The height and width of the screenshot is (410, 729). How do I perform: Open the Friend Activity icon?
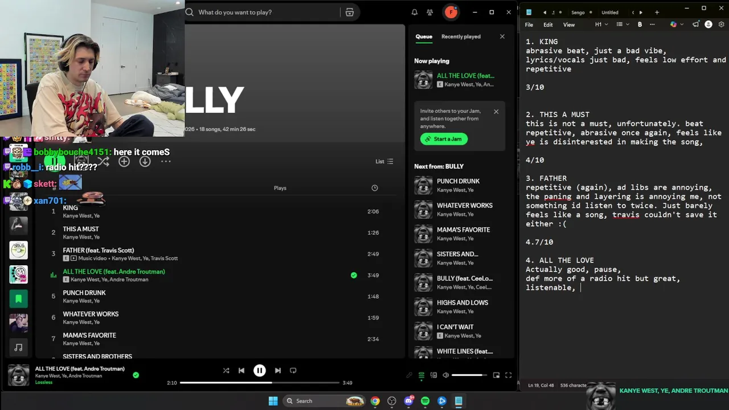430,12
